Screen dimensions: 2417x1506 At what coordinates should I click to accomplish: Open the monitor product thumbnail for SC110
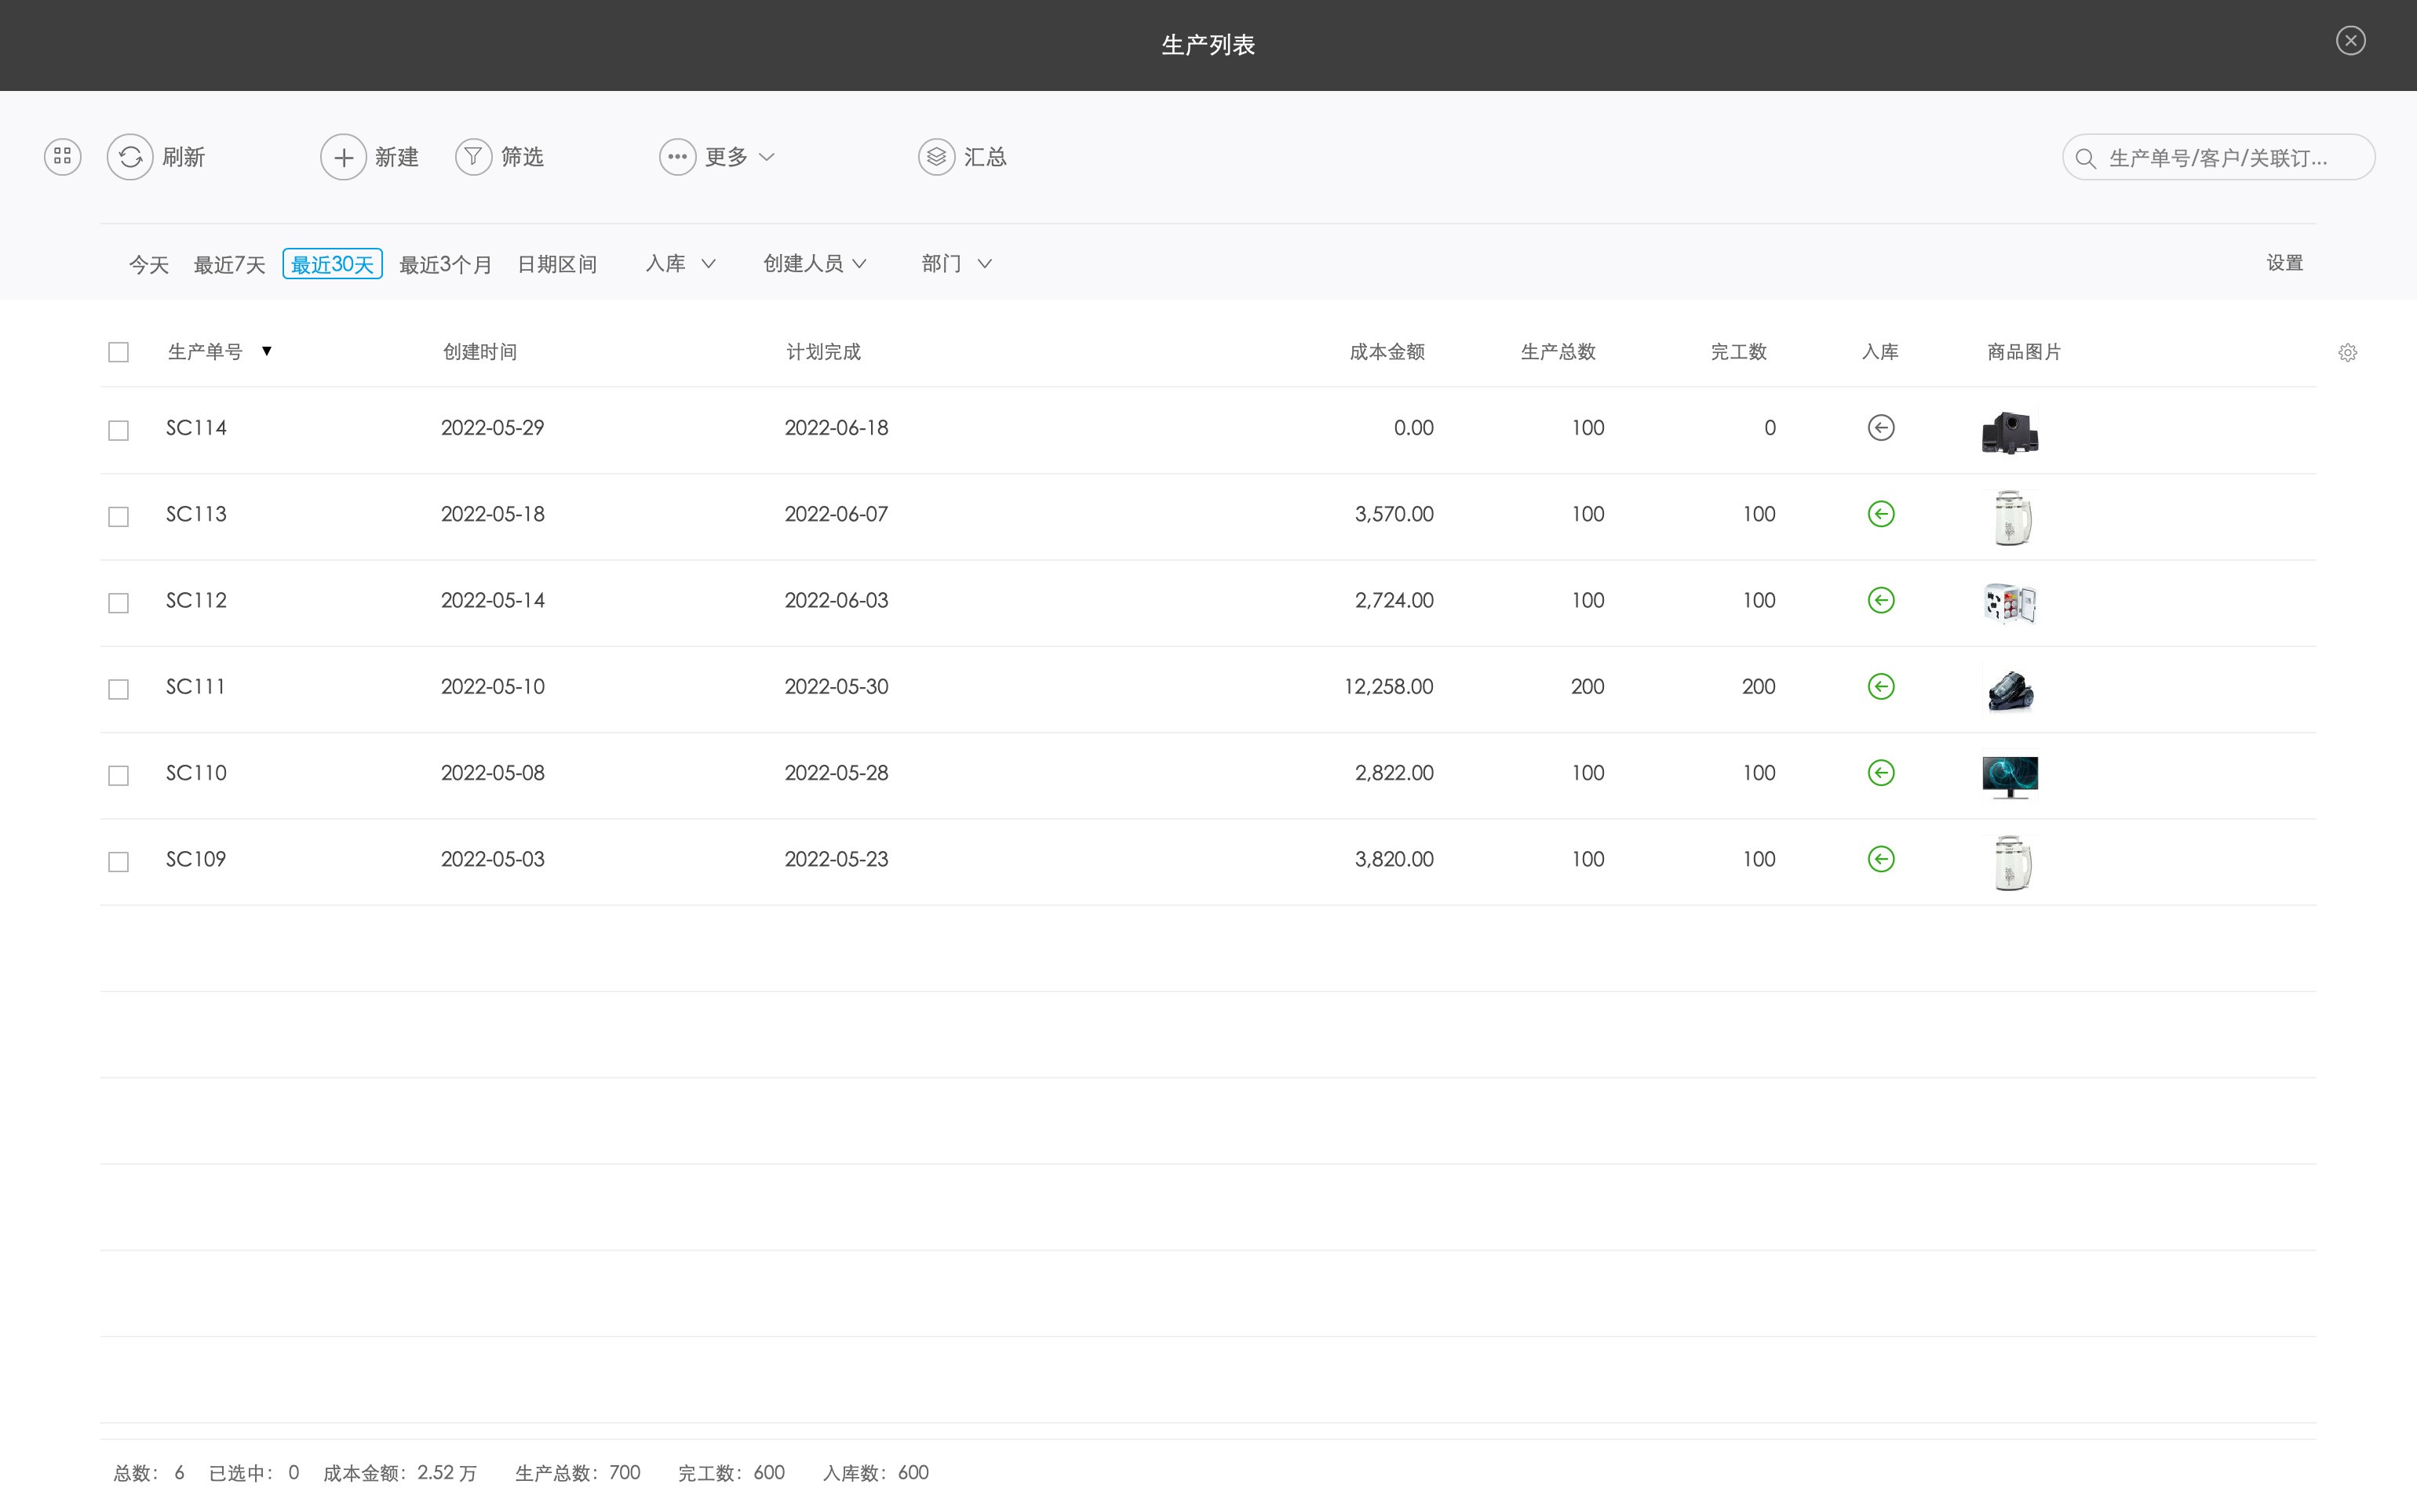2010,776
